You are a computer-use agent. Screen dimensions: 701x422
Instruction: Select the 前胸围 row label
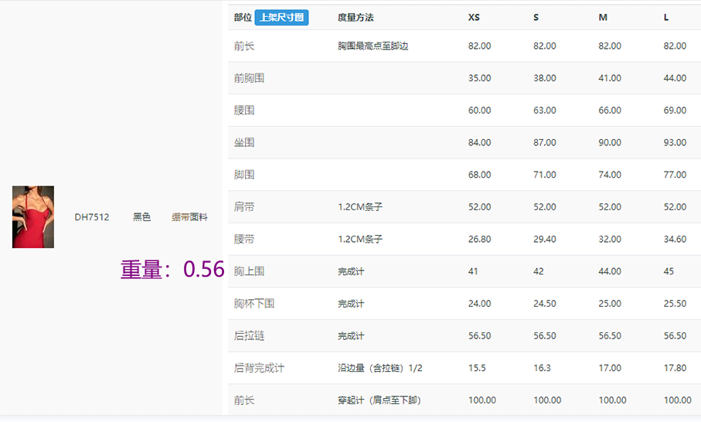tap(249, 78)
